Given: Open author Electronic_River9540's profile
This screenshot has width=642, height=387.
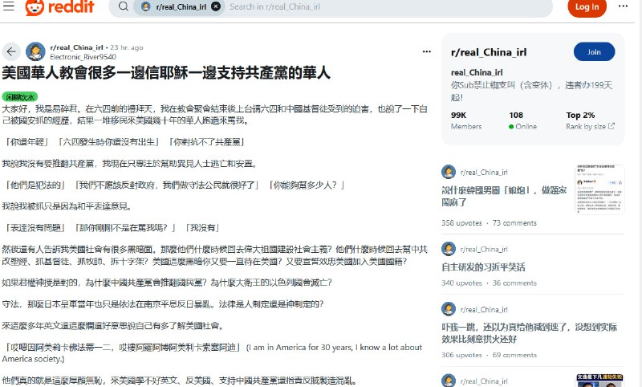Looking at the screenshot, I should 83,57.
